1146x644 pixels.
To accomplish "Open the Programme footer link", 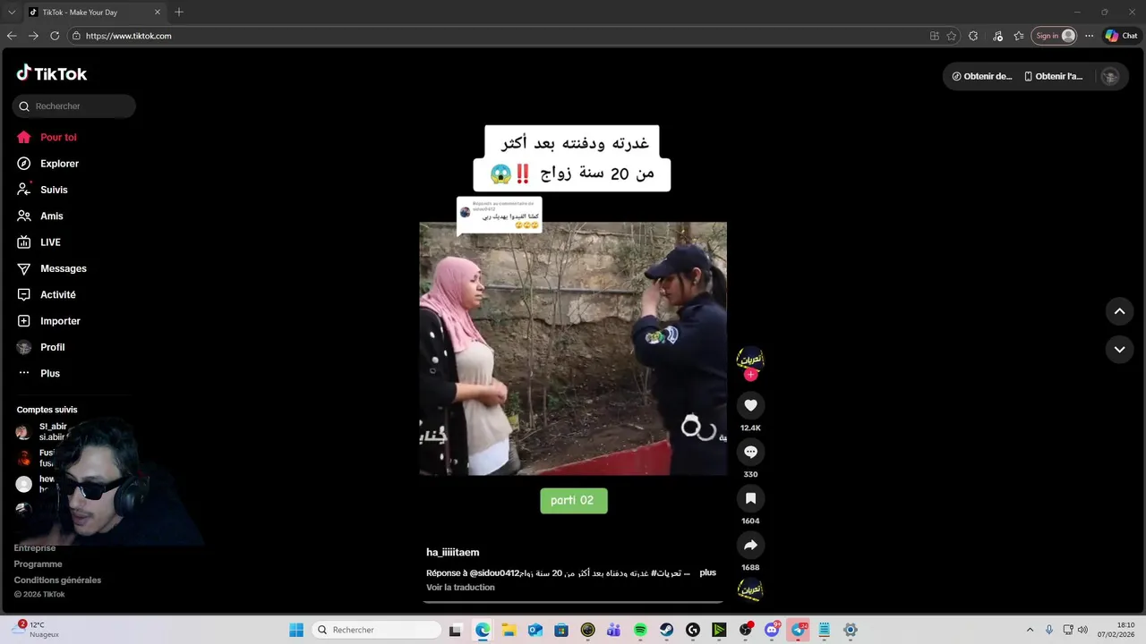I will tap(38, 564).
